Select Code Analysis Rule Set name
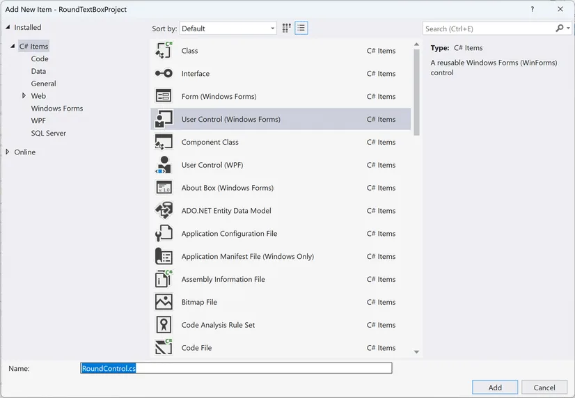The width and height of the screenshot is (575, 398). point(218,325)
